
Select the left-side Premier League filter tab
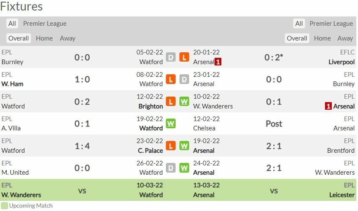[45, 24]
